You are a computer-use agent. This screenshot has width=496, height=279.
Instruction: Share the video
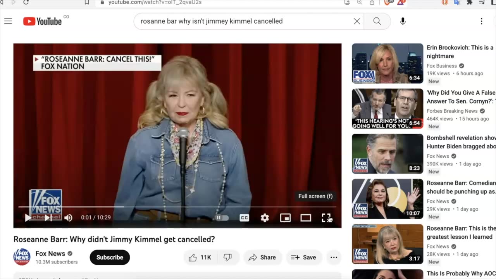point(262,257)
